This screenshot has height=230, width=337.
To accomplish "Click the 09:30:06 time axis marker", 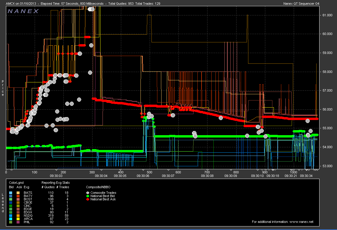I will pyautogui.click(x=143, y=175).
